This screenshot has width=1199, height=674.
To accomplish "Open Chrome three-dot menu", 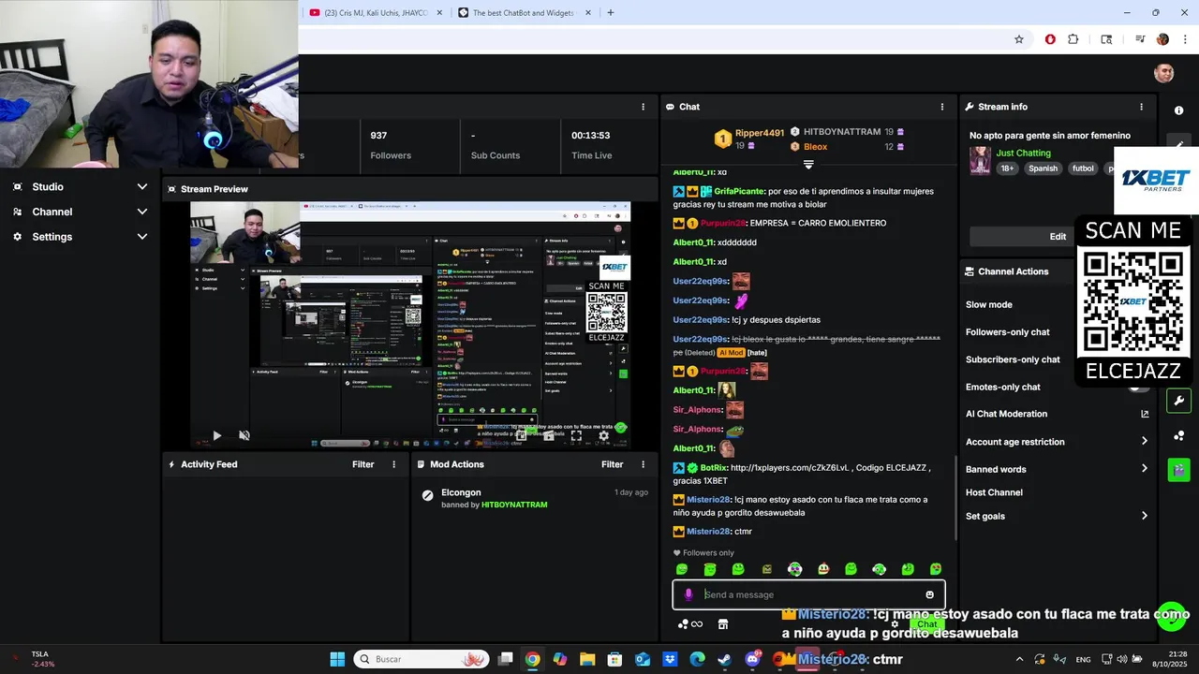I will (x=1185, y=39).
